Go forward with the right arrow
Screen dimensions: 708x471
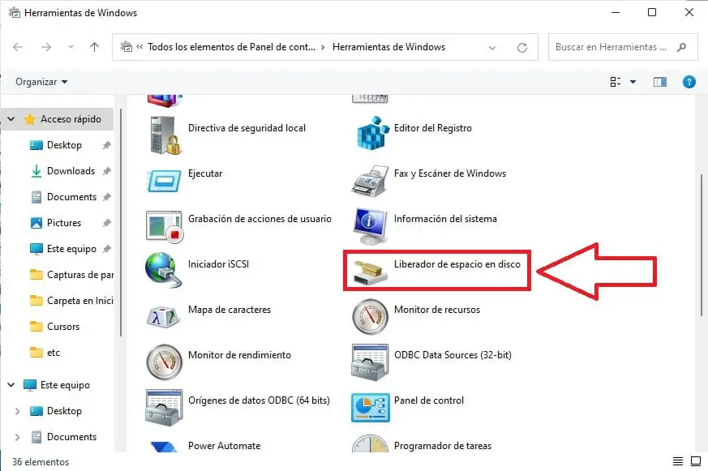click(x=46, y=47)
